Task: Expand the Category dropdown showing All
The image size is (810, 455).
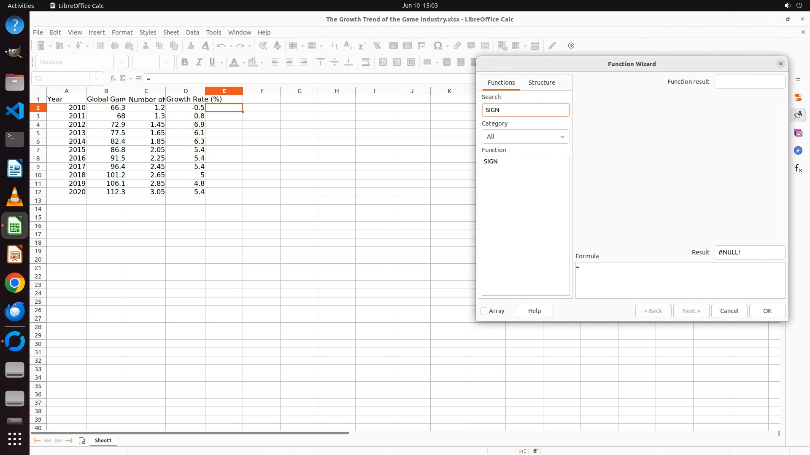Action: point(525,136)
